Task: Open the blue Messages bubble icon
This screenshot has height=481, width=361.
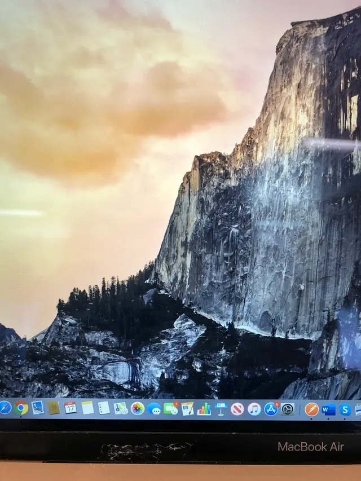Action: [154, 409]
